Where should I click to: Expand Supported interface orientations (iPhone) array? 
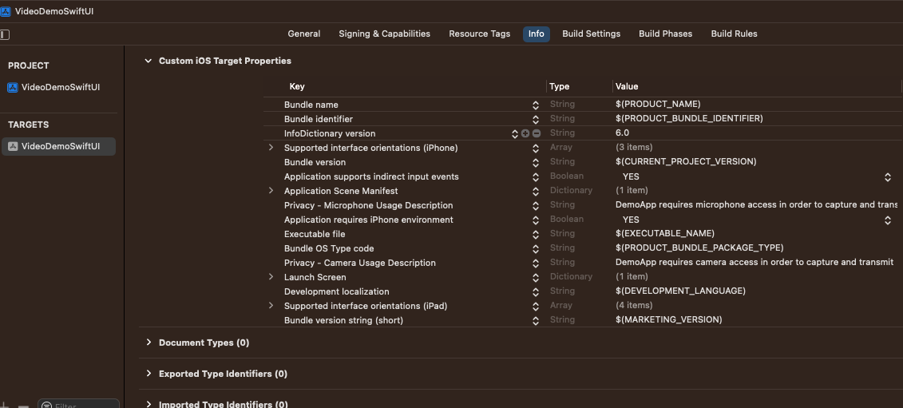pyautogui.click(x=271, y=148)
